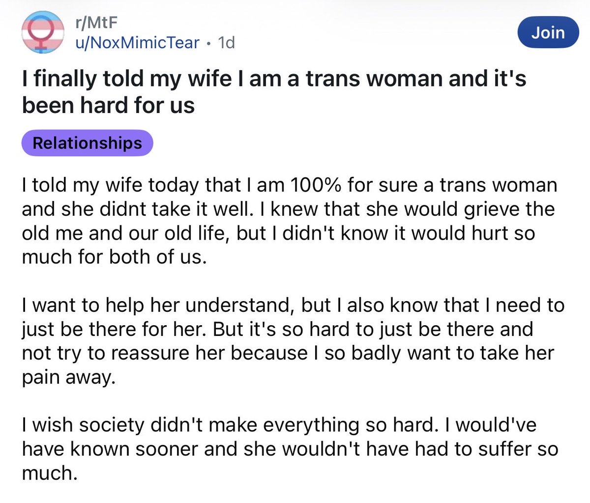Click the final word 'much.' of the post

[50, 473]
